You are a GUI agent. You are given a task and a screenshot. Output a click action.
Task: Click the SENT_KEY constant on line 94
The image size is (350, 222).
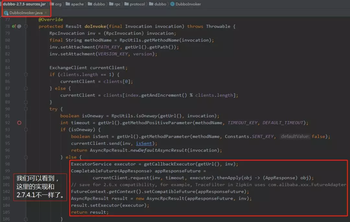coord(263,136)
